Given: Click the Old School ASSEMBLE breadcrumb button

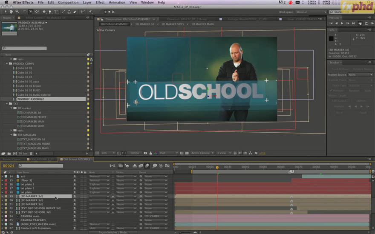Looking at the screenshot, I should [x=114, y=24].
